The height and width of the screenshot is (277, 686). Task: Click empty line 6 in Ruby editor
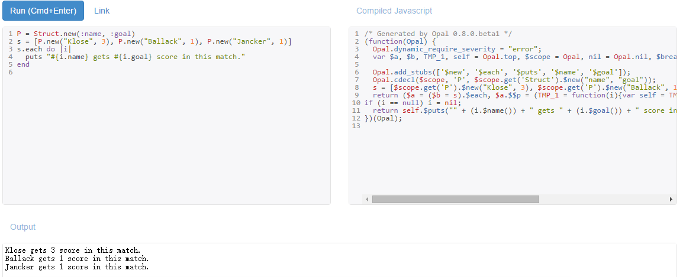[x=166, y=73]
